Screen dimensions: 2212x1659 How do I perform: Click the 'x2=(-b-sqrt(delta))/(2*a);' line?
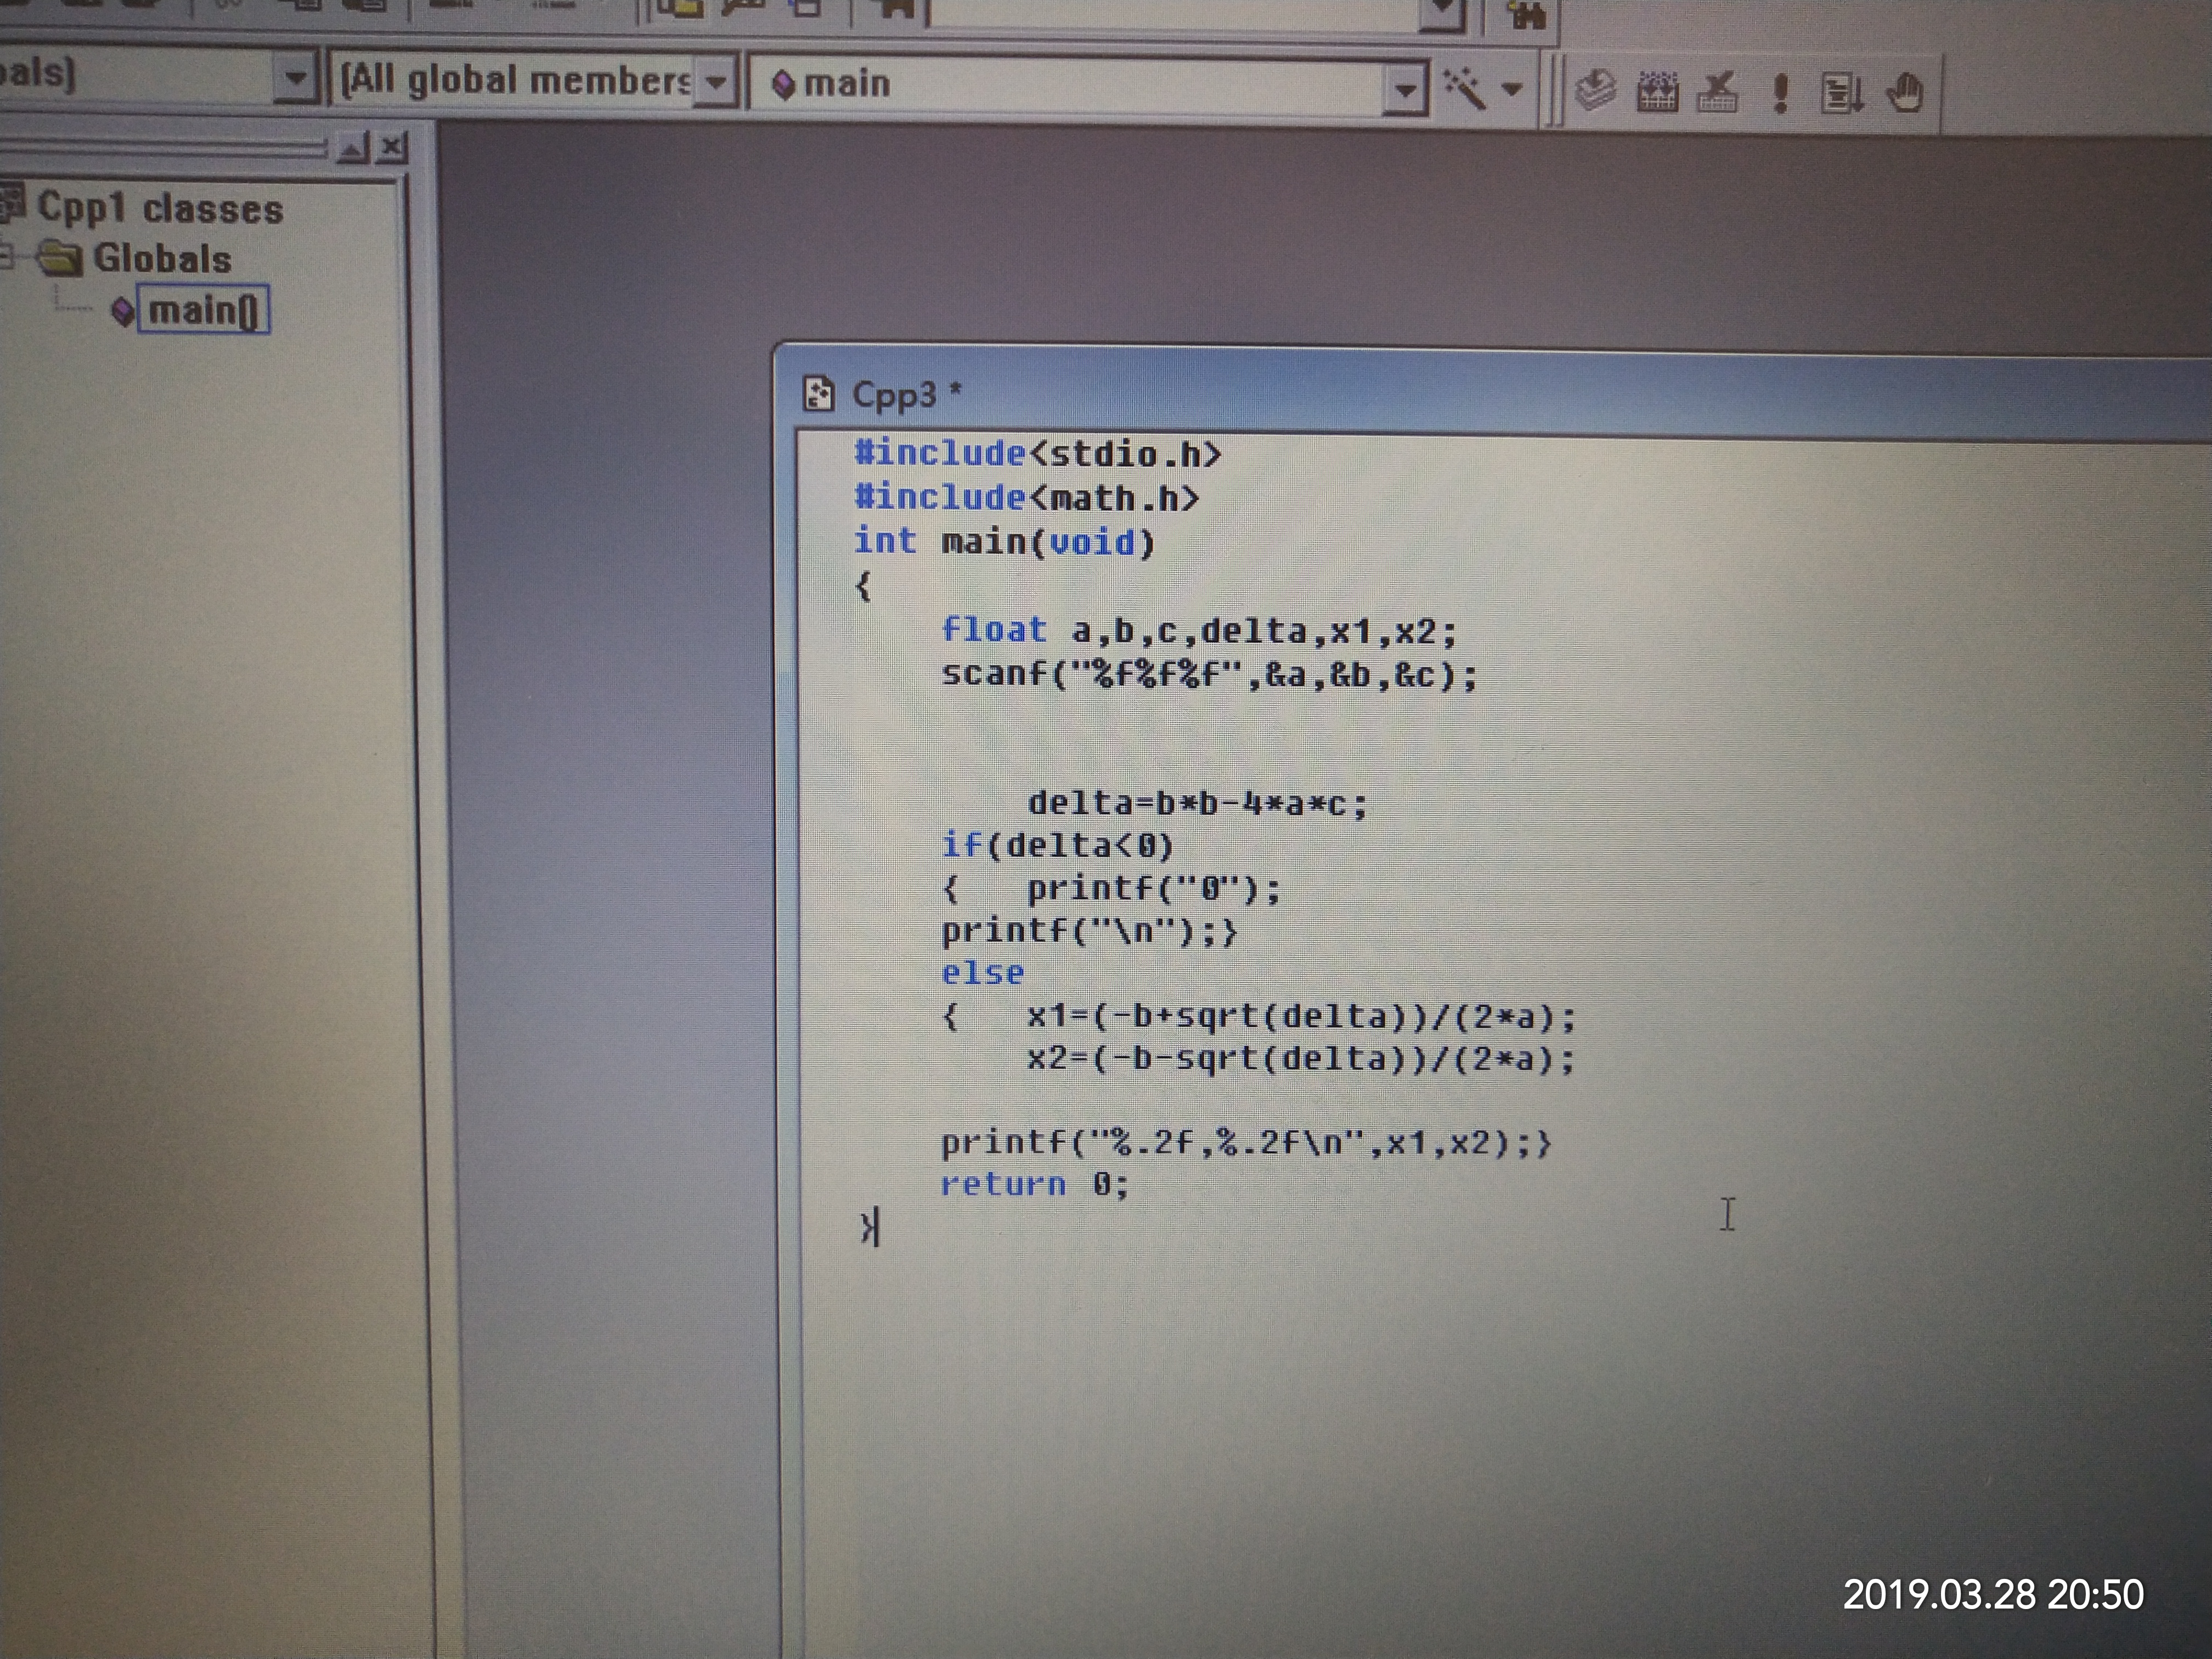coord(1301,1059)
